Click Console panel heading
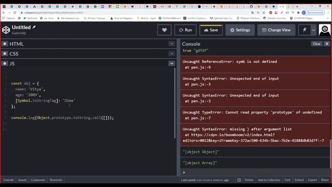 click(x=191, y=44)
